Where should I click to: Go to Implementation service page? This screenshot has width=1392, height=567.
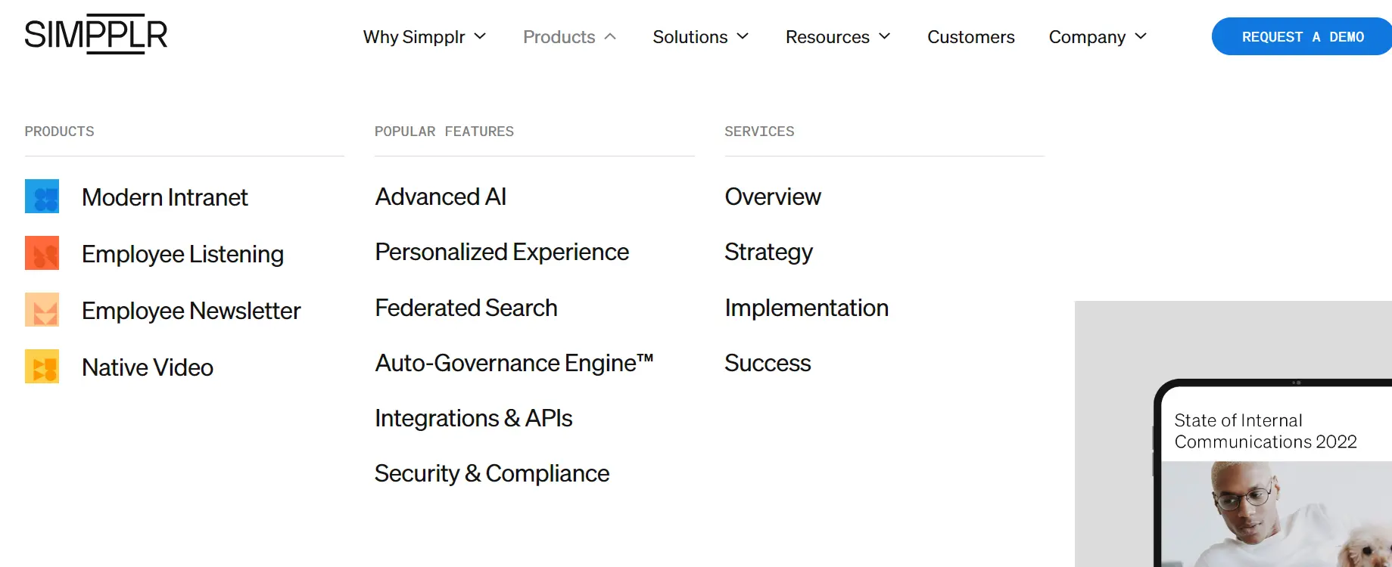pos(806,308)
